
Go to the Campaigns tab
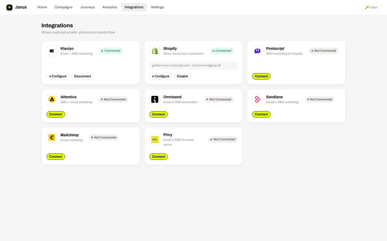pos(63,7)
